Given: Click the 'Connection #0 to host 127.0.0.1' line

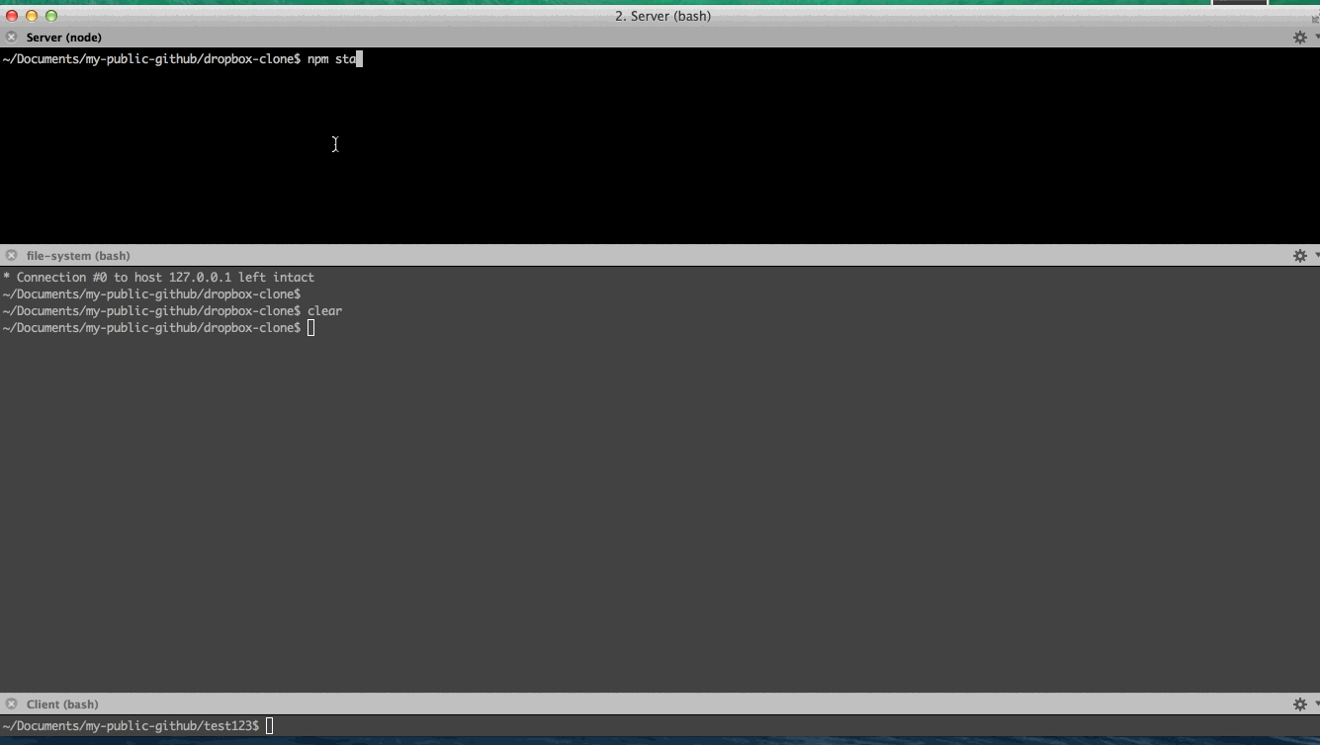Looking at the screenshot, I should (158, 278).
